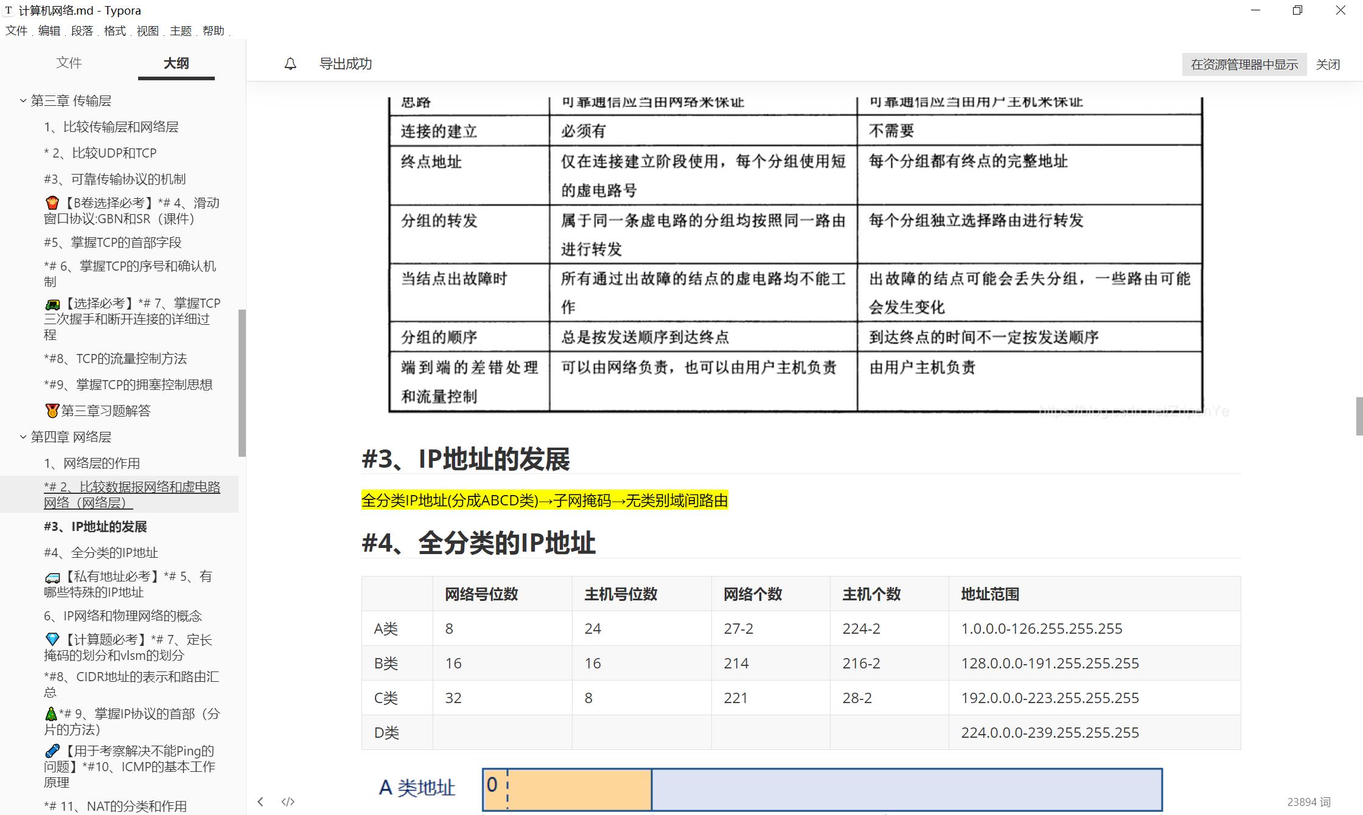The height and width of the screenshot is (815, 1363).
Task: Open the 帮助 menu
Action: 213,31
